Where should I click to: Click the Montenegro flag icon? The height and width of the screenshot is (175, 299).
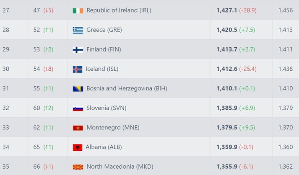(78, 128)
